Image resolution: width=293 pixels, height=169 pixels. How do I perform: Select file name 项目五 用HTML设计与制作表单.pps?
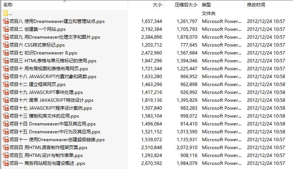(46, 155)
